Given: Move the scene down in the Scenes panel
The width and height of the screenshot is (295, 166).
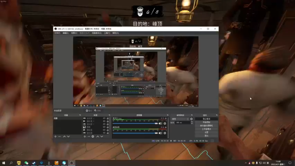Looking at the screenshot, I should pyautogui.click(x=68, y=136).
